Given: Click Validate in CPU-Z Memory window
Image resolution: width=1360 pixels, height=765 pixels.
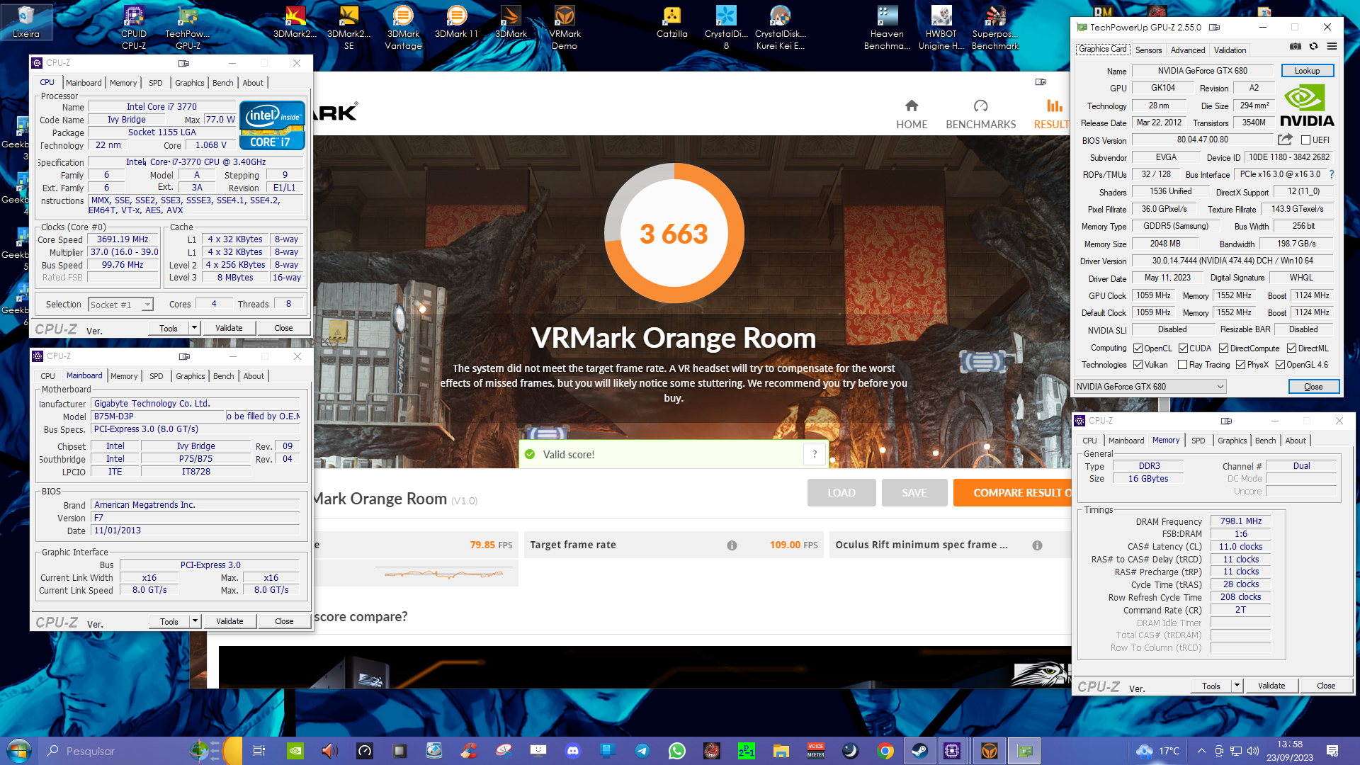Looking at the screenshot, I should coord(1271,686).
